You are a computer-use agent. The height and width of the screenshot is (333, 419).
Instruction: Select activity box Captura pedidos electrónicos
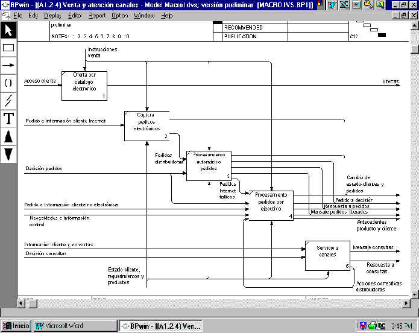pos(146,126)
